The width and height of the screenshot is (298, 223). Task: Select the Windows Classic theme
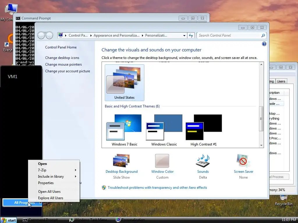pos(164,130)
